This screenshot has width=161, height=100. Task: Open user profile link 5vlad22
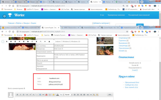point(135,70)
